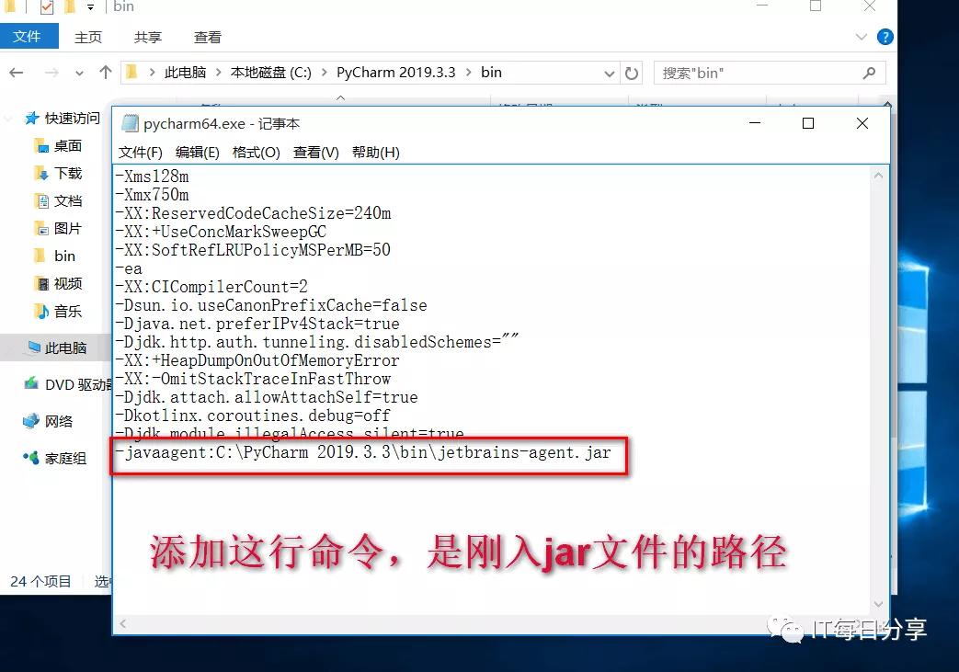Navigate up one folder level arrow
Viewport: 959px width, 672px height.
tap(105, 73)
